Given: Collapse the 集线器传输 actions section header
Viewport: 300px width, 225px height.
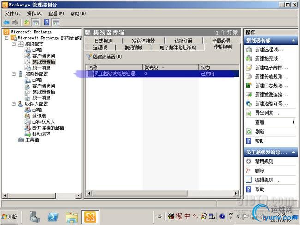Looking at the screenshot, I should click(x=293, y=40).
